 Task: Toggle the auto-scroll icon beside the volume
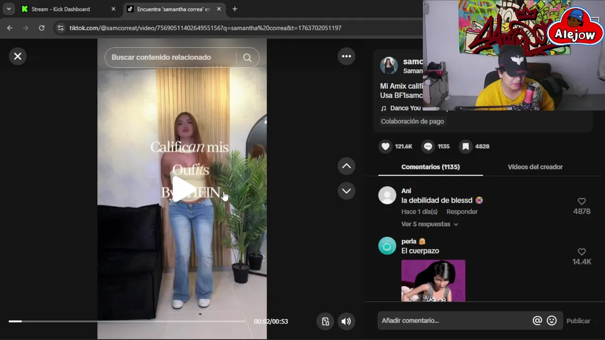(326, 321)
